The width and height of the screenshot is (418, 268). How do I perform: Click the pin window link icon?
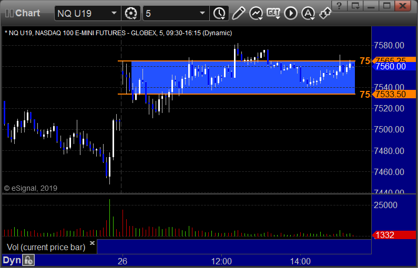(x=325, y=13)
